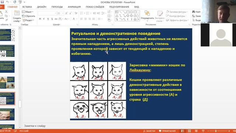Toggle bold with the Ж button
Screen dimensions: 236x133
click(40, 19)
